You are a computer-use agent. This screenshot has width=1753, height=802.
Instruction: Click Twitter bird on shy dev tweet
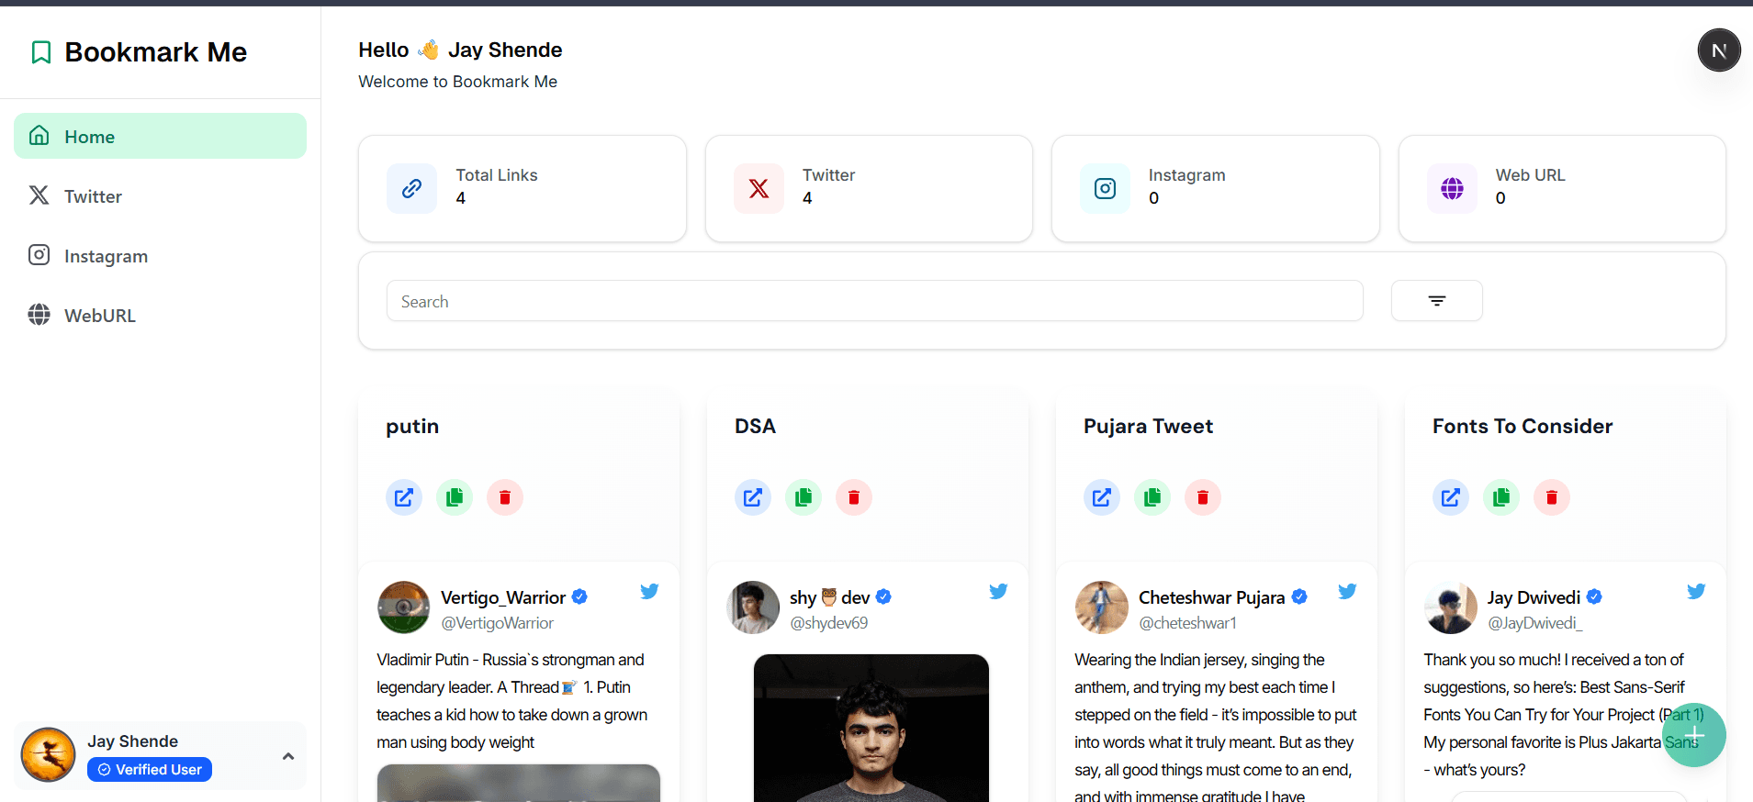pos(998,591)
